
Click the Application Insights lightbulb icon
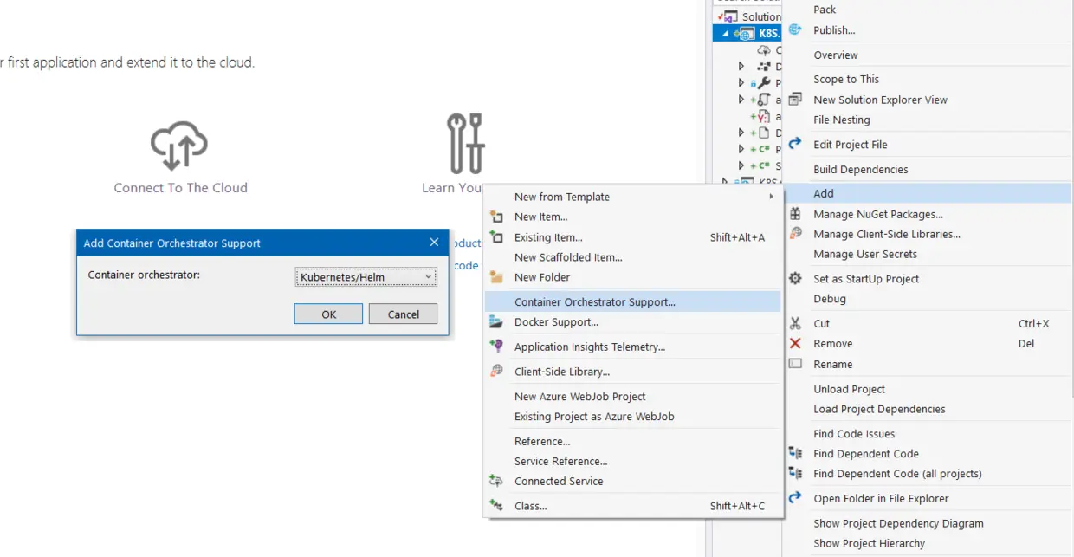[x=496, y=347]
